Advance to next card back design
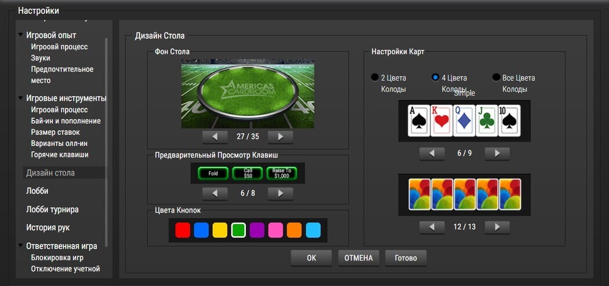609x286 pixels. coord(497,227)
